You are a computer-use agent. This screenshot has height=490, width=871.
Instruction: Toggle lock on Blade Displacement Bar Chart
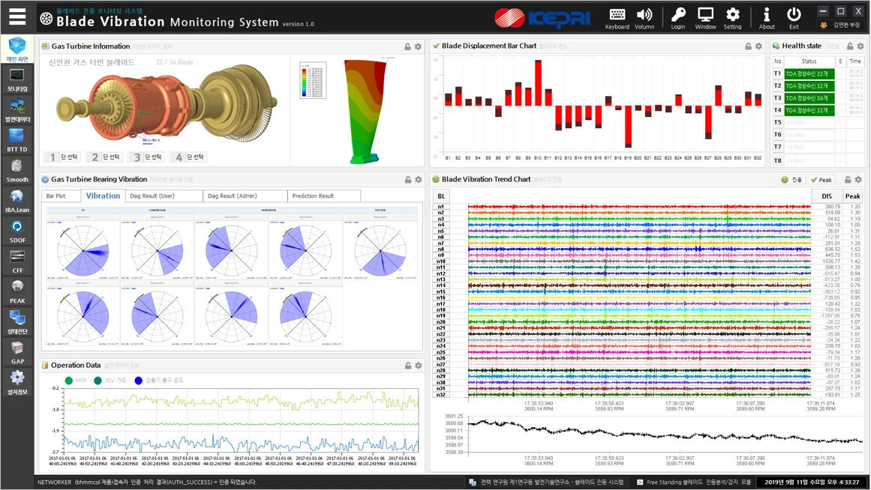coord(748,46)
